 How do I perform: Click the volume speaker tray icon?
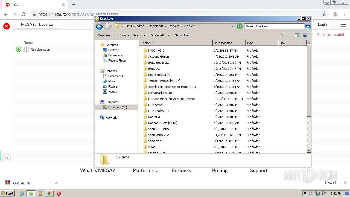click(x=311, y=193)
